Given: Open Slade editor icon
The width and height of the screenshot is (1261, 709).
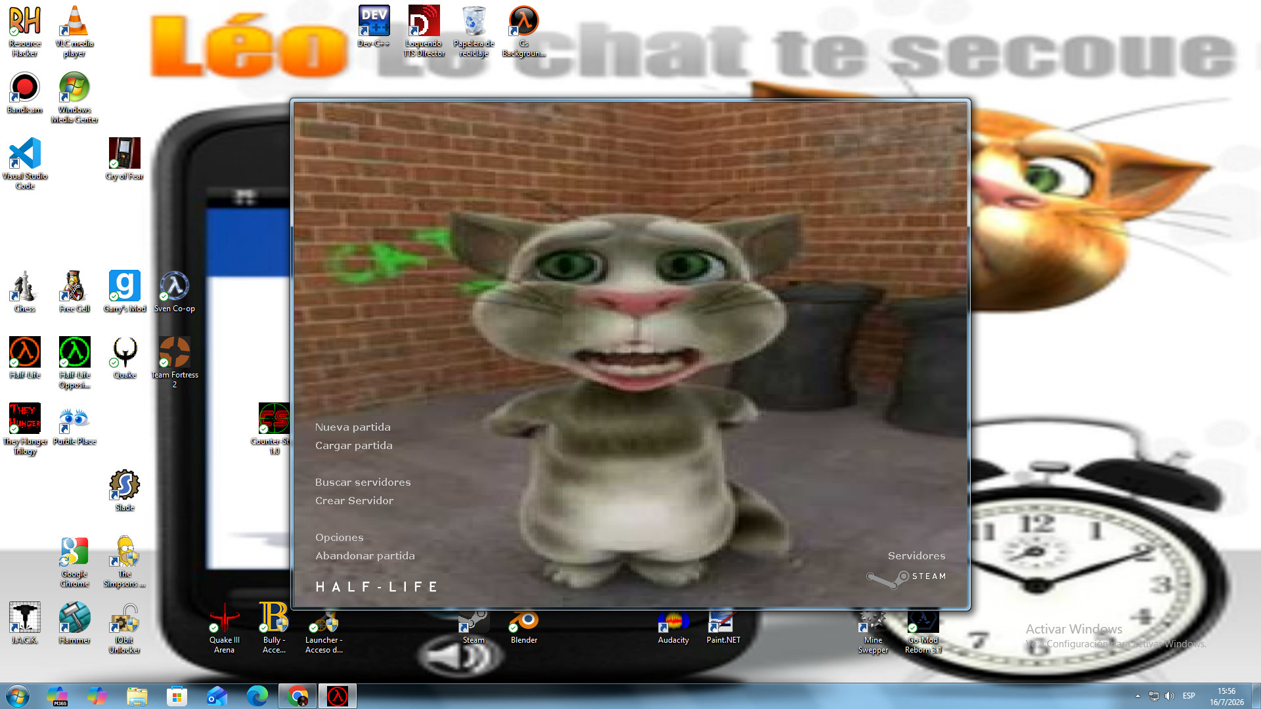Looking at the screenshot, I should coord(124,490).
